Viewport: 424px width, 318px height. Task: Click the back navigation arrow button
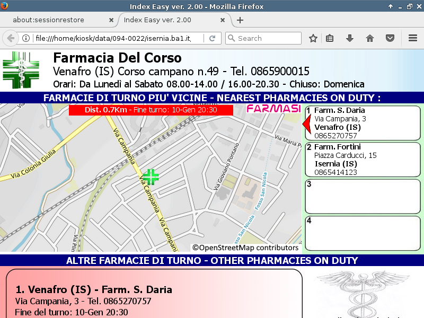[10, 38]
